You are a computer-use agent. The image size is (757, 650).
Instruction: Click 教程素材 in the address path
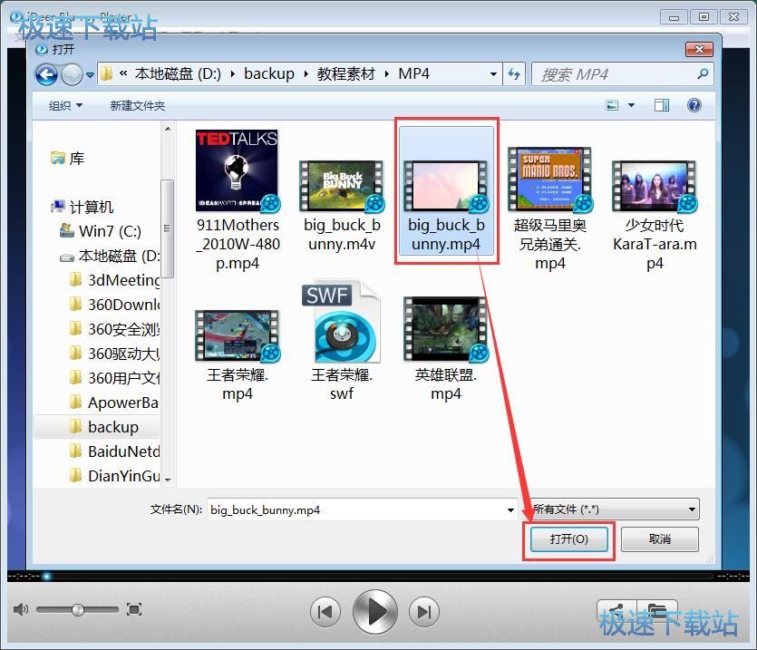pos(345,74)
